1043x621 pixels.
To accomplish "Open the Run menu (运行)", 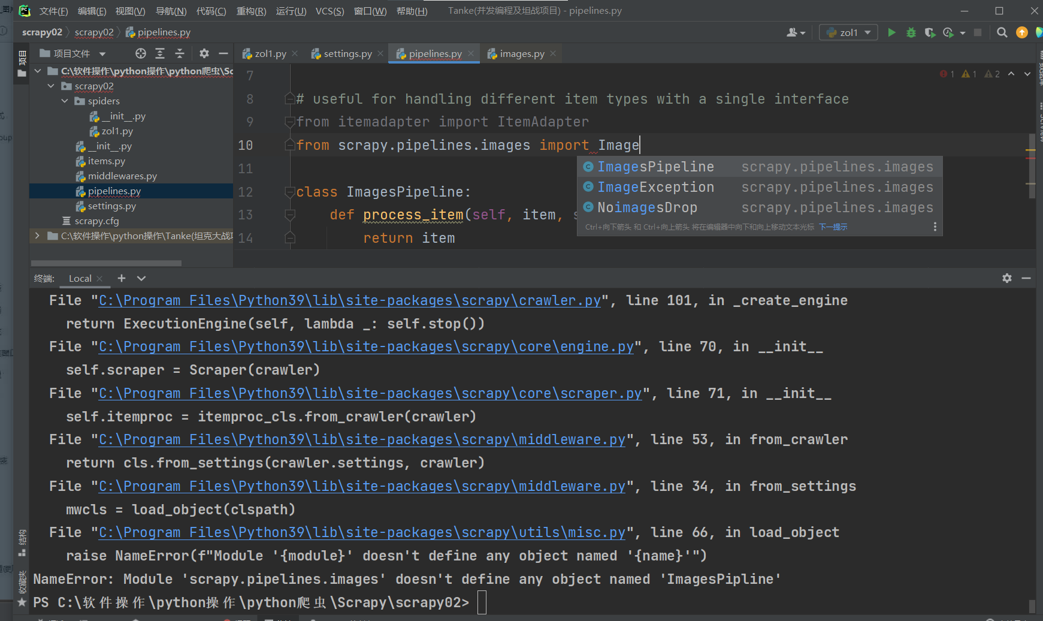I will [x=291, y=11].
